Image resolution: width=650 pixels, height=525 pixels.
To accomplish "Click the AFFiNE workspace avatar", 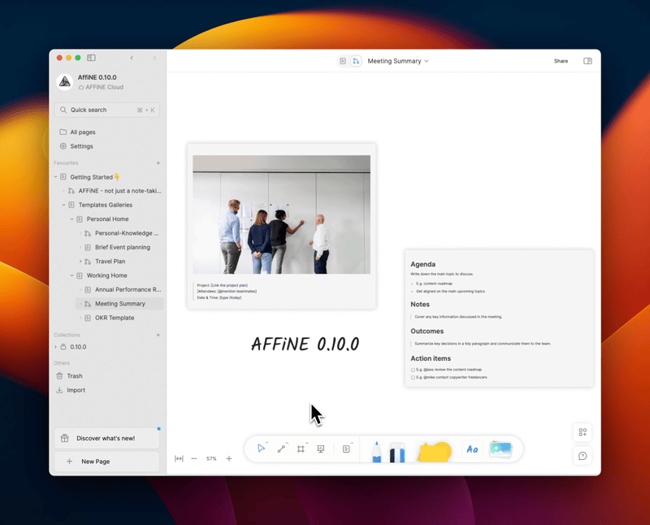I will 65,82.
